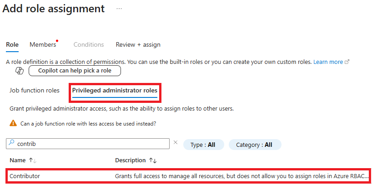Image resolution: width=372 pixels, height=184 pixels.
Task: Select the Job function roles tab
Action: click(35, 90)
